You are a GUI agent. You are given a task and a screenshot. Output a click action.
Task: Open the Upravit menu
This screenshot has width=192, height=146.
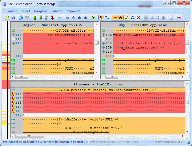[x=25, y=11]
